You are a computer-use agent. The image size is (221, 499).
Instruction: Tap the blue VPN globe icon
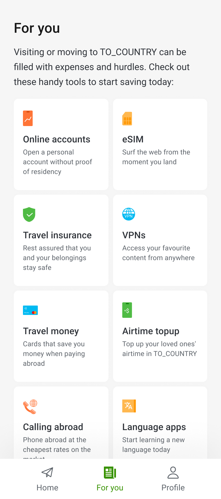129,214
